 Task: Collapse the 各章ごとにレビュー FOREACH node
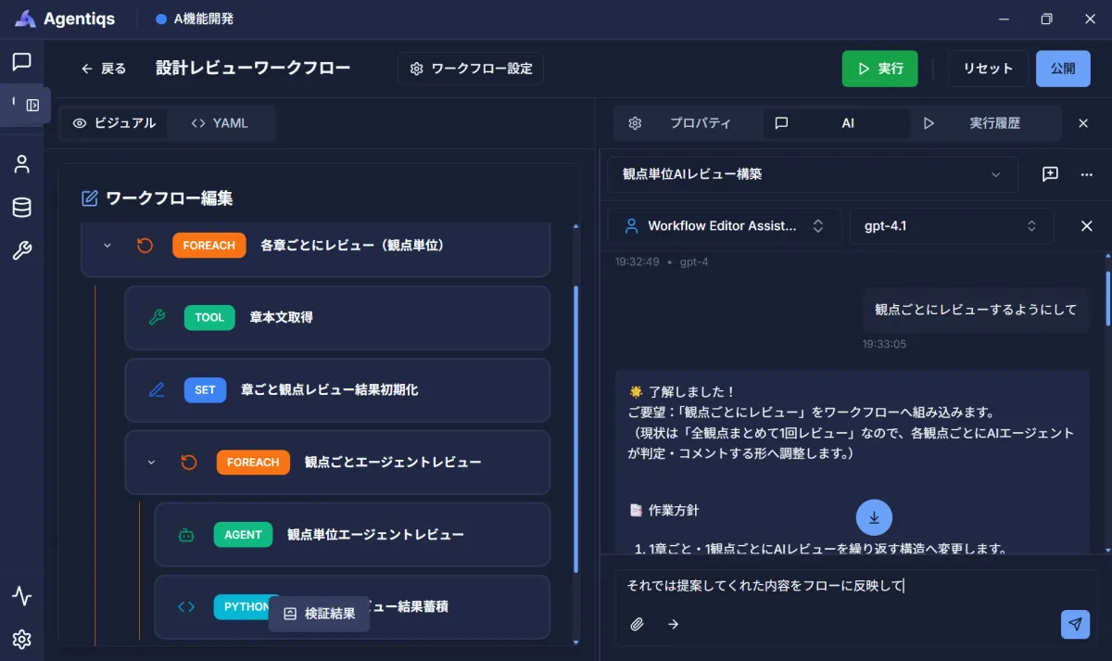coord(107,246)
